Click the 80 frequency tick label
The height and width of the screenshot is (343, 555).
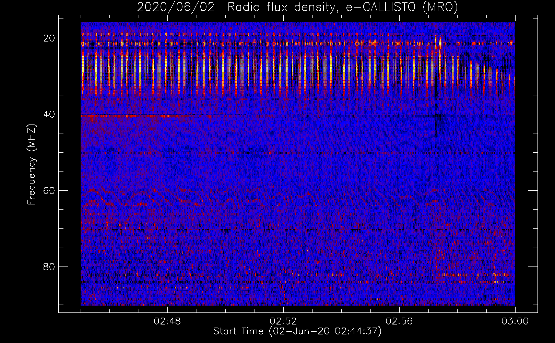49,267
